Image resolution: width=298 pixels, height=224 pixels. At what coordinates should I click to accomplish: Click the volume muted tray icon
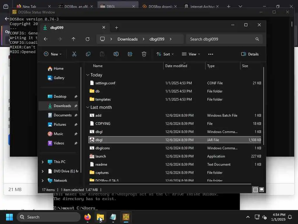point(264,217)
